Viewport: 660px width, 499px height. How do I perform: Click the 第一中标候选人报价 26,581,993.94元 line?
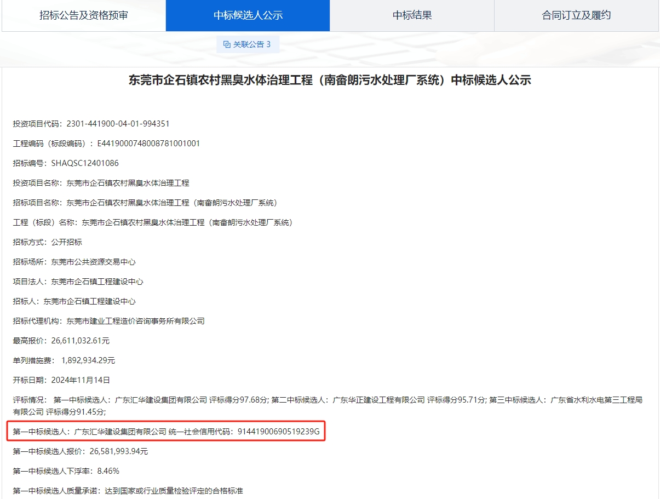pos(81,451)
